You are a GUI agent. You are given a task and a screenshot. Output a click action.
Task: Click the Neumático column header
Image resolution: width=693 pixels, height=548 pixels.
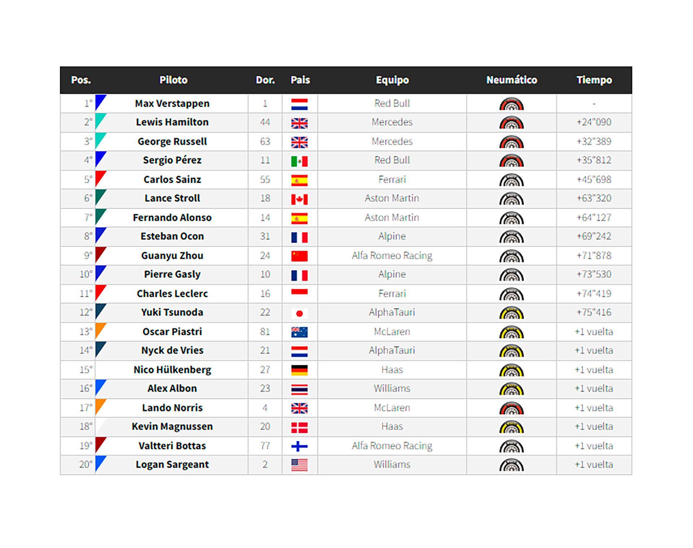coord(511,80)
